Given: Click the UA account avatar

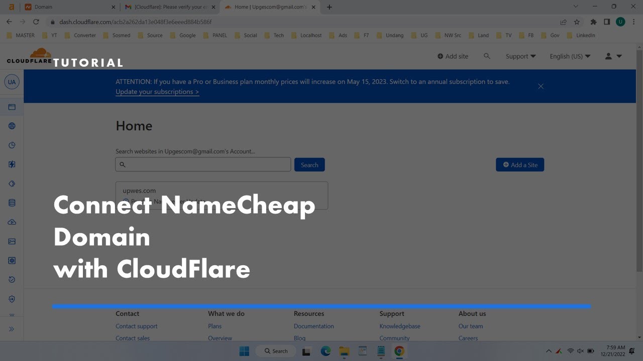Looking at the screenshot, I should point(12,82).
